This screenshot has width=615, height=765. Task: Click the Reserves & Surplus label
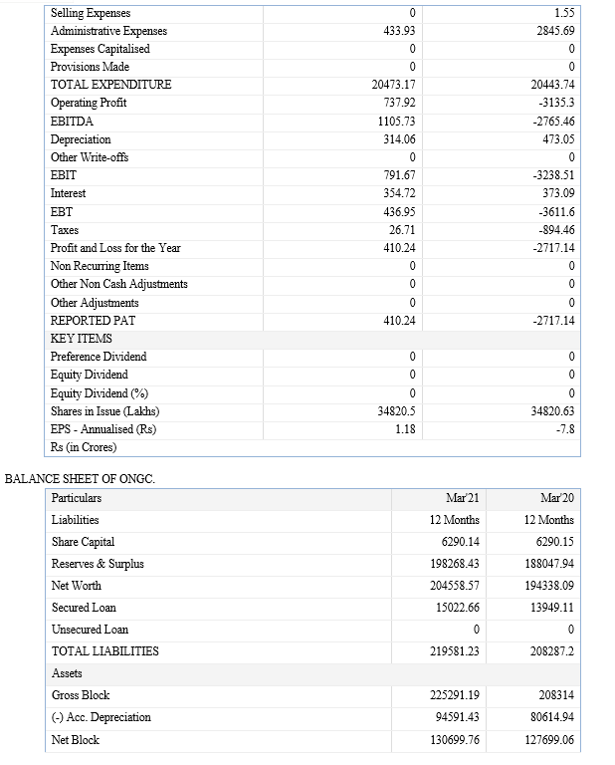coord(98,564)
